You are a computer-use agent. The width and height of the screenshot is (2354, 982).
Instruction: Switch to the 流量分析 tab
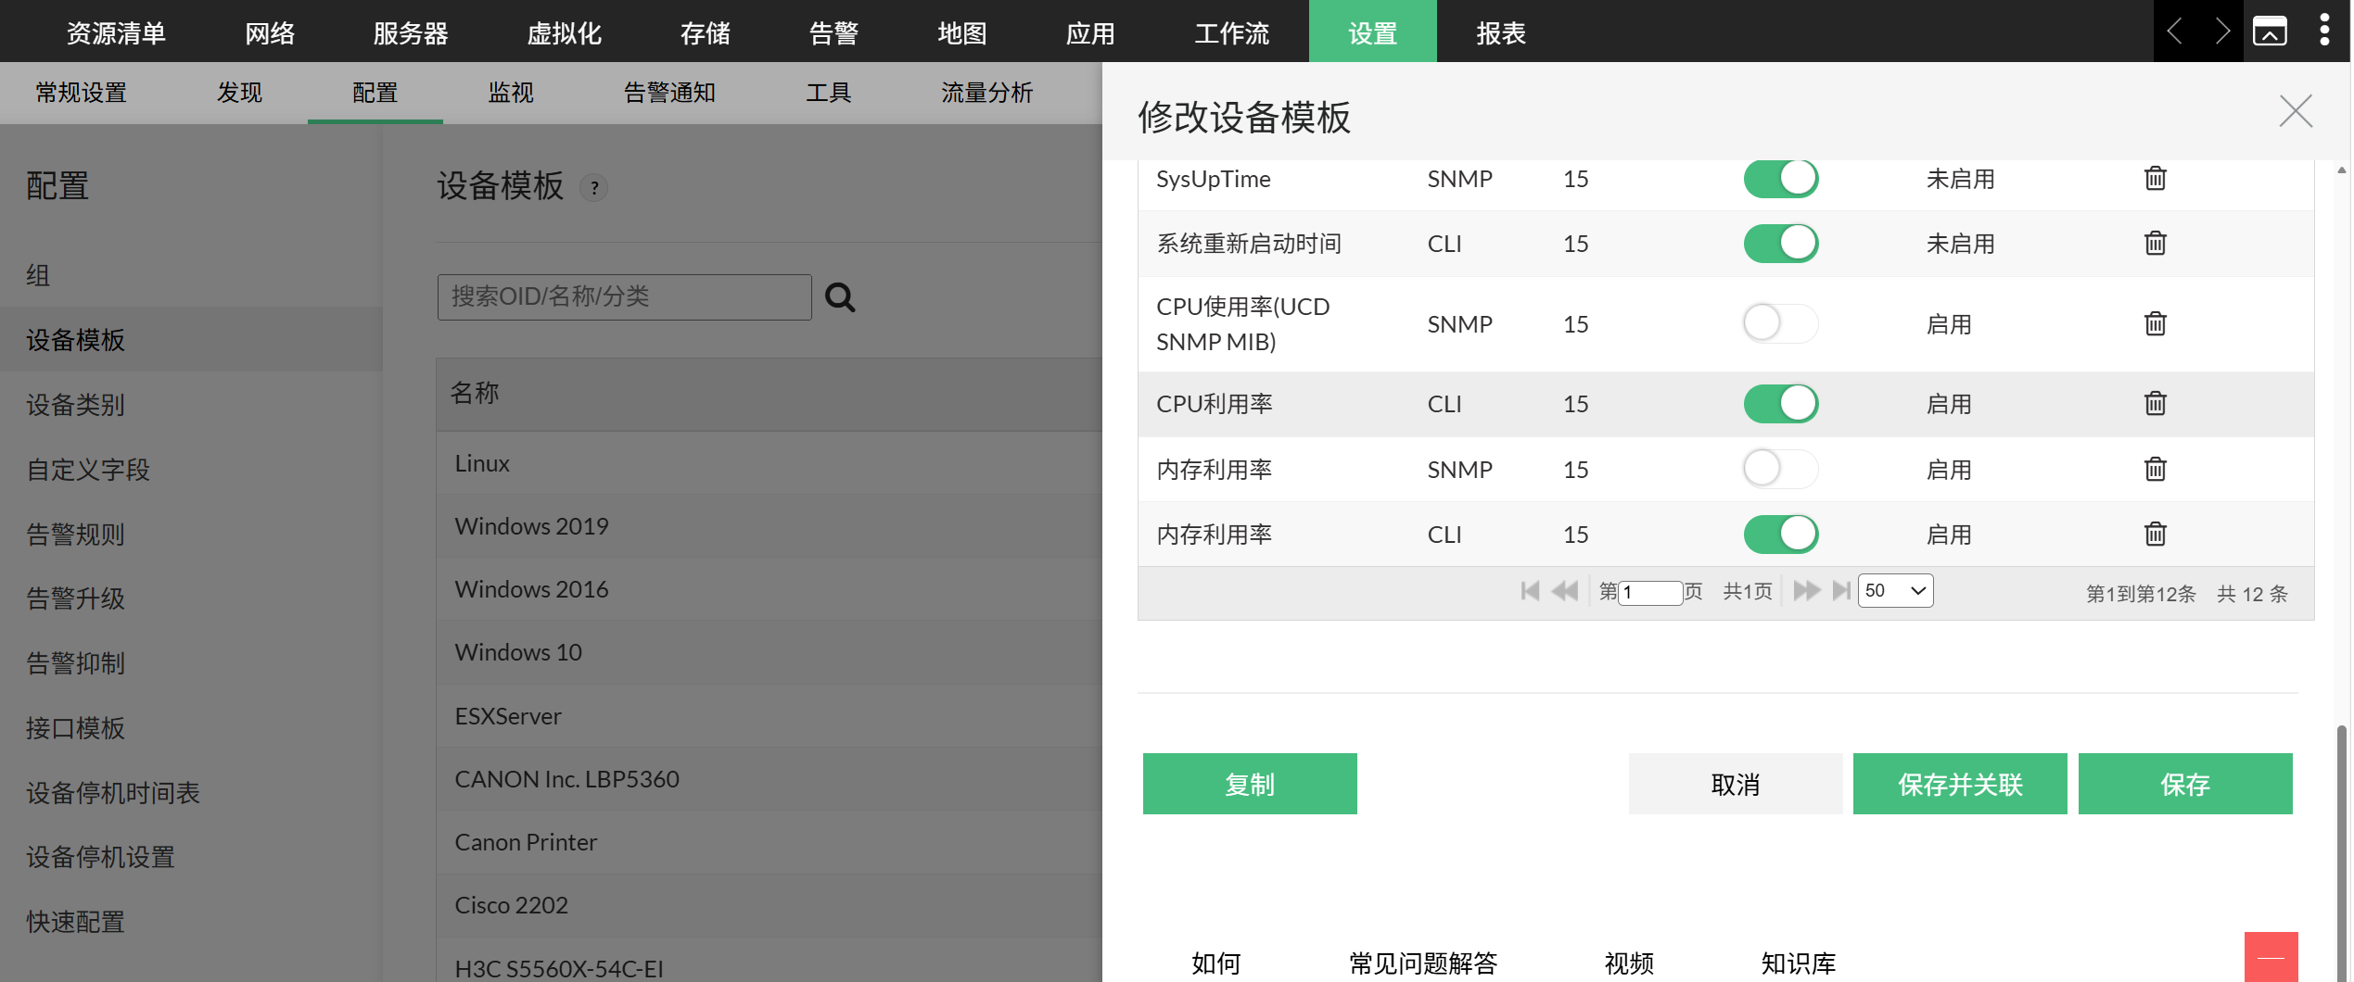coord(986,93)
